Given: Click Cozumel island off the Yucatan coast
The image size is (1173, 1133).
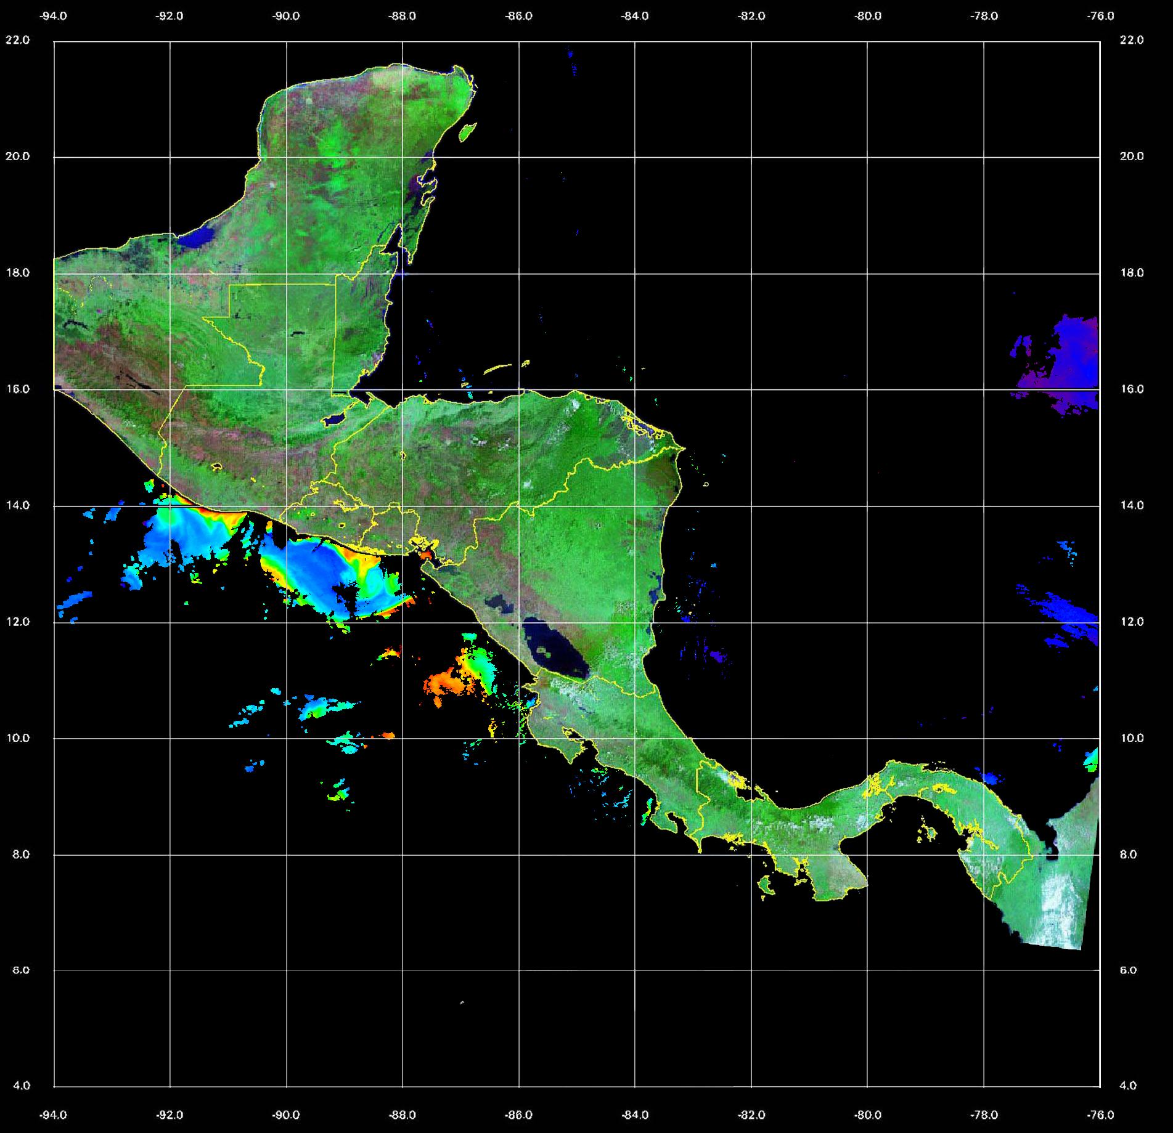Looking at the screenshot, I should click(x=468, y=131).
